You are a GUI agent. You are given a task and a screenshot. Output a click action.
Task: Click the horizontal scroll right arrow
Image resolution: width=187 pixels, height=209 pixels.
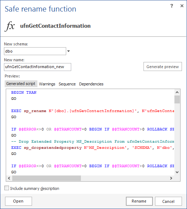[171, 178]
